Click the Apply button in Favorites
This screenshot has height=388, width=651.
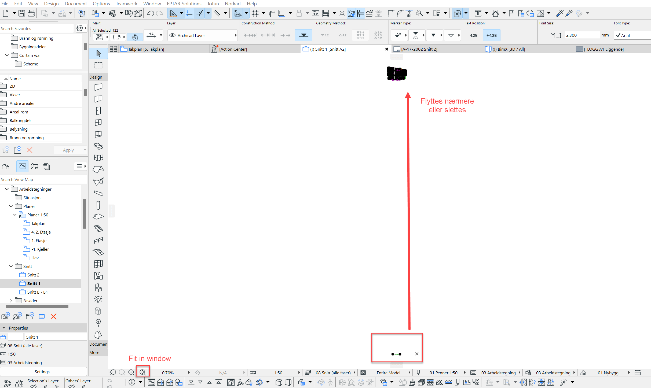(x=68, y=150)
